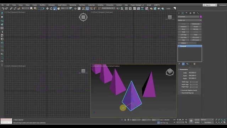Toggle Make Unique icon under modifier stack

[188, 64]
